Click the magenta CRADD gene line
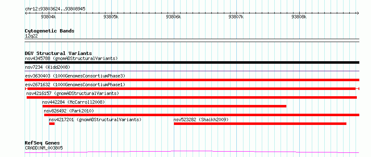Image resolution: width=371 pixels, height=157 pixels. point(192,152)
